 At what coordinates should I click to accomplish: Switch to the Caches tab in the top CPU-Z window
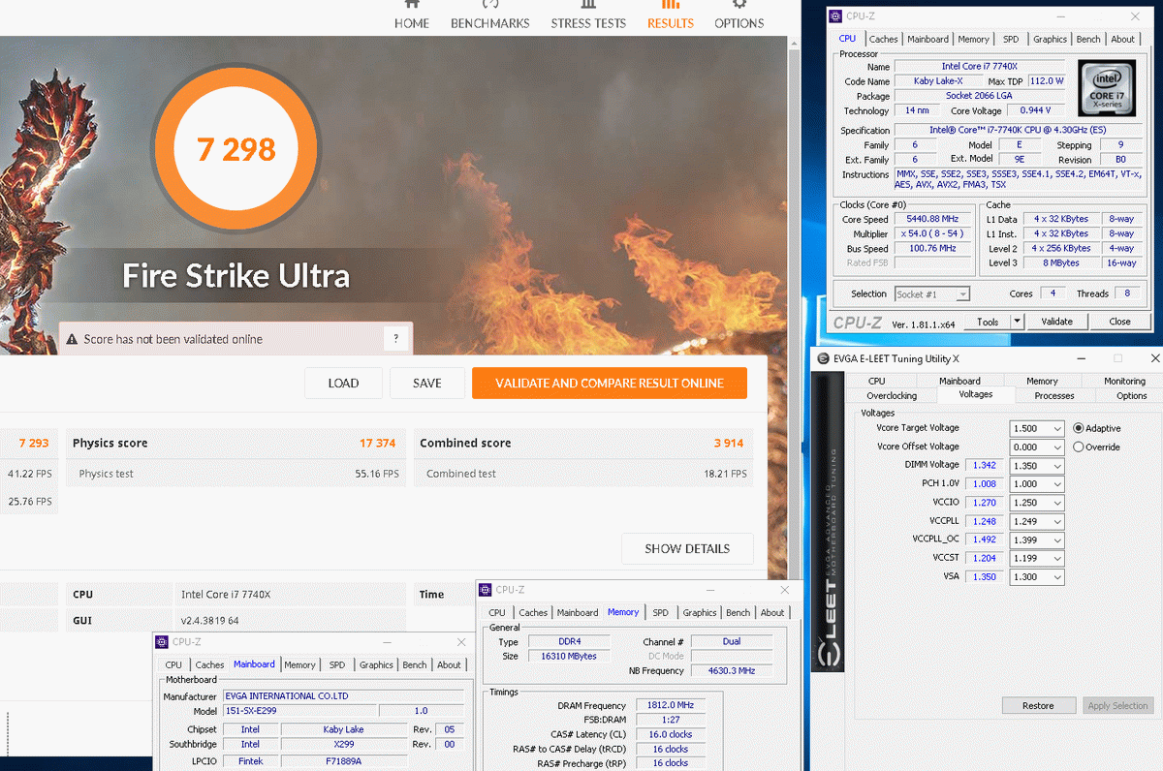click(883, 39)
